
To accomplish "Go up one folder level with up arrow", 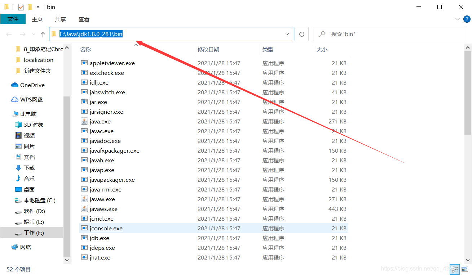I will pyautogui.click(x=43, y=34).
